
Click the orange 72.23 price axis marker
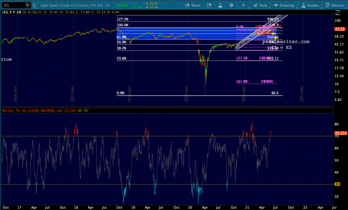[x=341, y=29]
